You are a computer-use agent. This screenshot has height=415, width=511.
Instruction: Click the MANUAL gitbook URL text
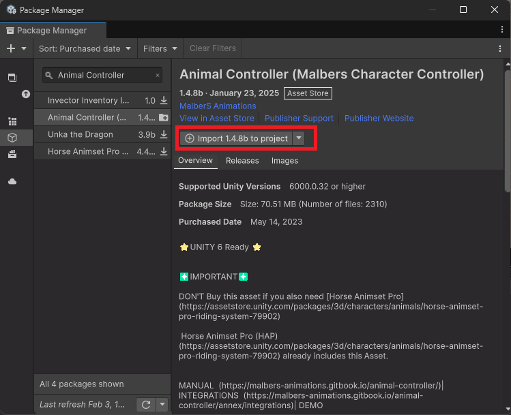click(330, 386)
